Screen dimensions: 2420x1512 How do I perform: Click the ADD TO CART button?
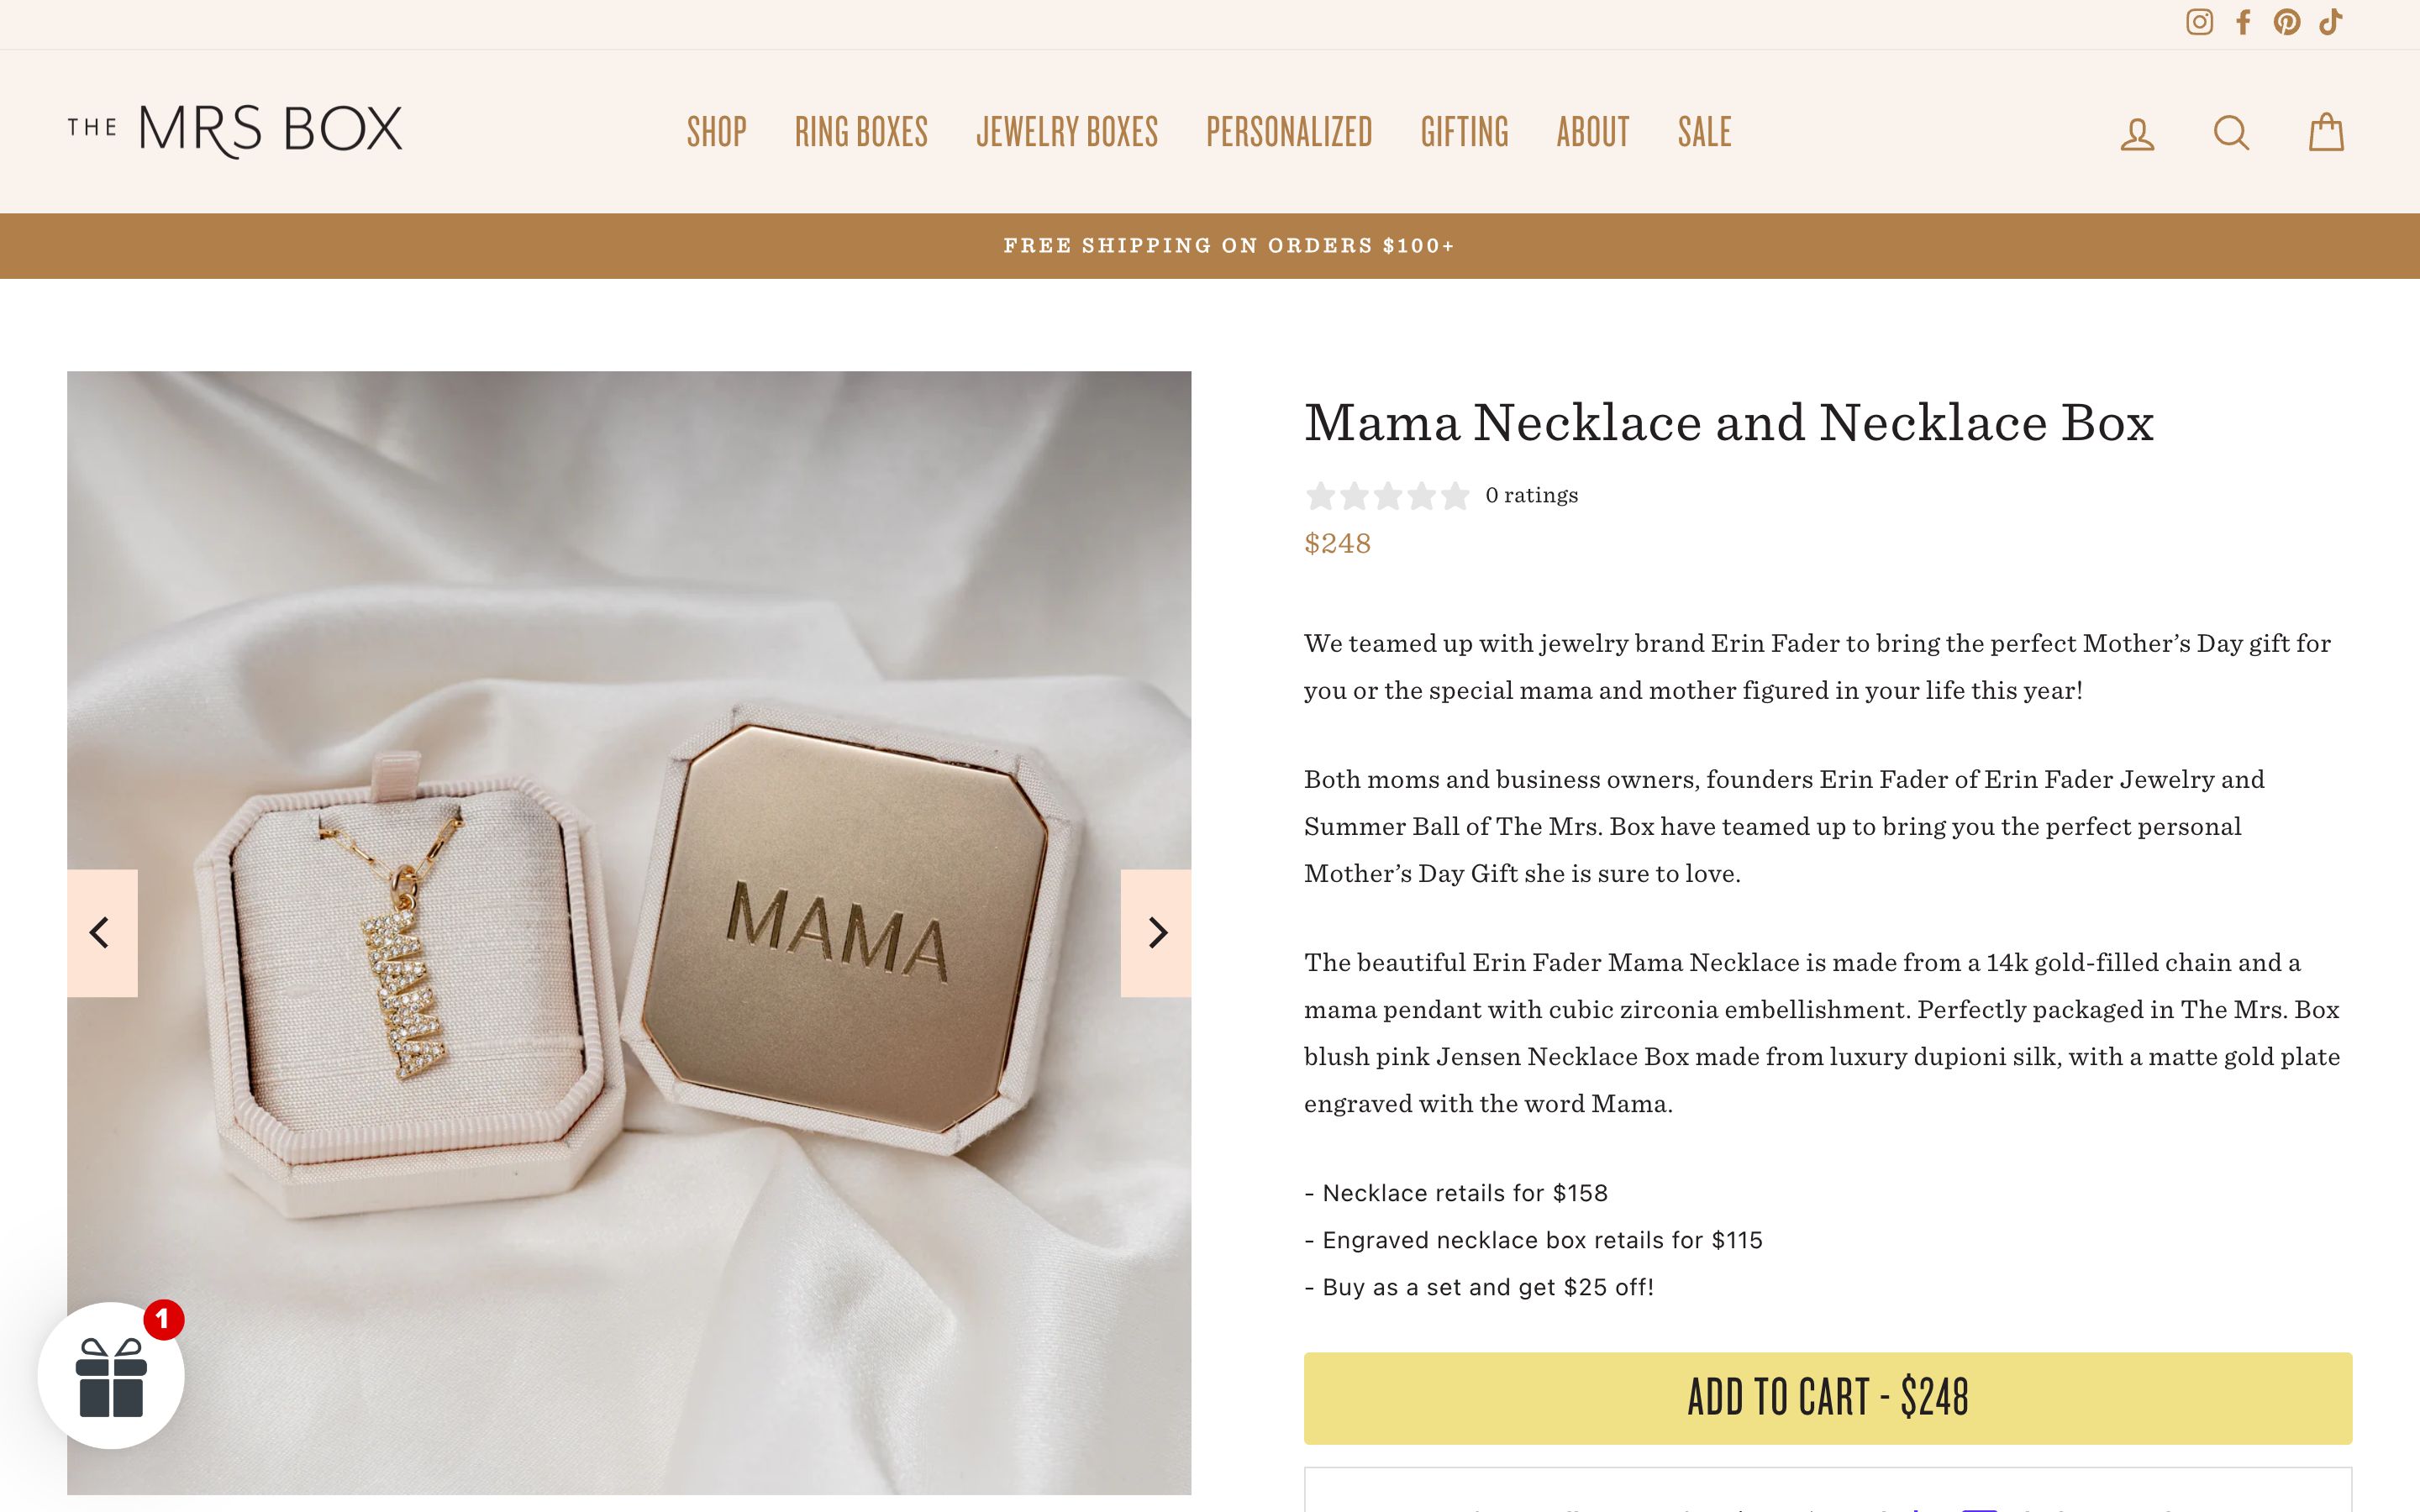(x=1825, y=1397)
